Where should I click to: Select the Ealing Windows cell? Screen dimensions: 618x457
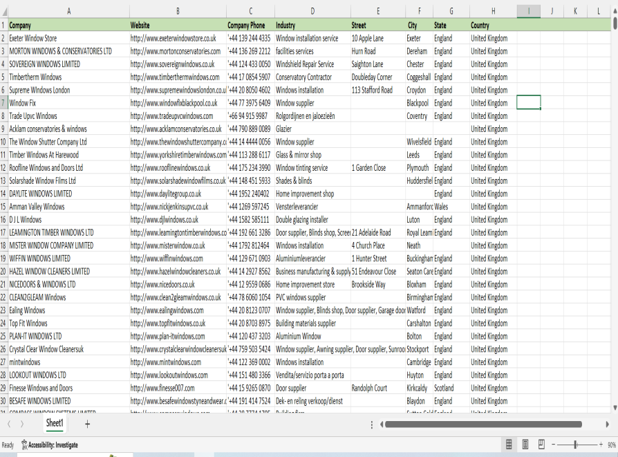point(68,310)
